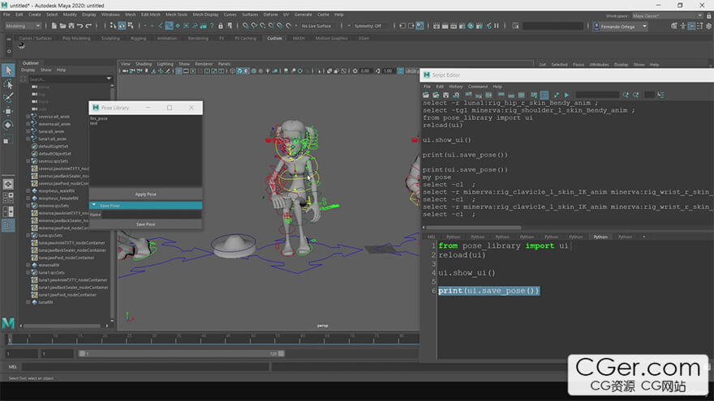
Task: Open the Workspace Maya Classic dropdown
Action: point(668,16)
